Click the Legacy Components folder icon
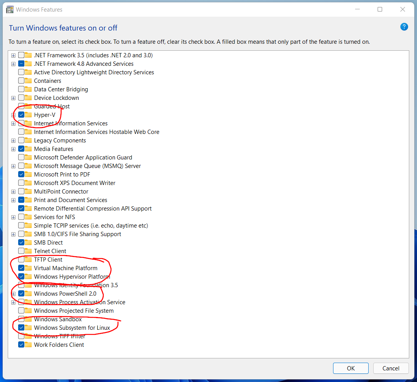Viewport: 417px width, 382px height. [28, 140]
